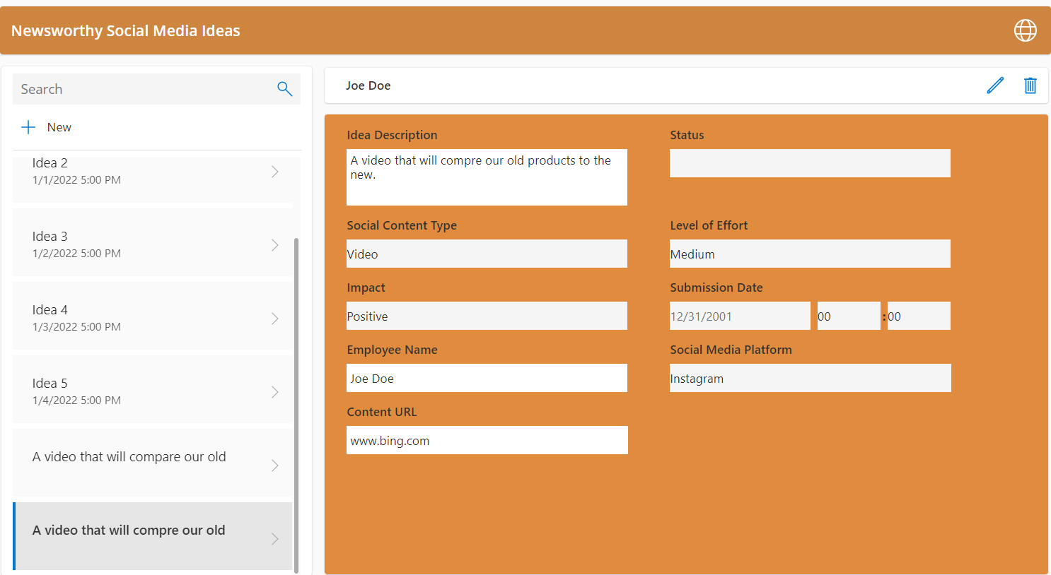Open Idea 5 detail via chevron

click(x=275, y=391)
